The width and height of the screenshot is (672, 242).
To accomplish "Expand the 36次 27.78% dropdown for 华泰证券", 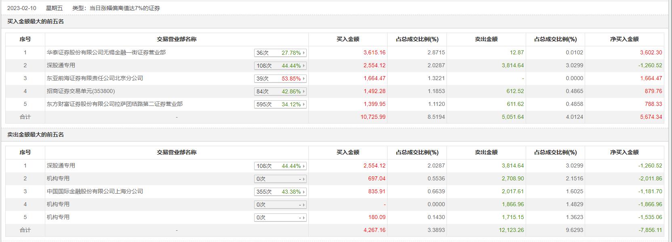I will (x=280, y=53).
